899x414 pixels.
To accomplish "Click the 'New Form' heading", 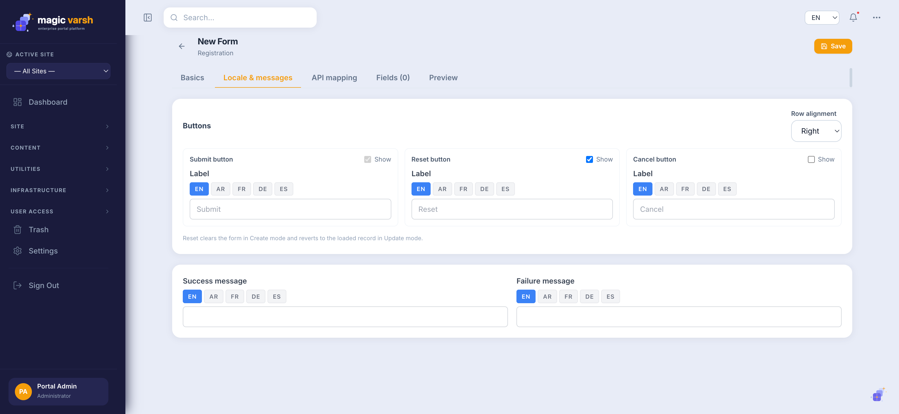I will 217,41.
